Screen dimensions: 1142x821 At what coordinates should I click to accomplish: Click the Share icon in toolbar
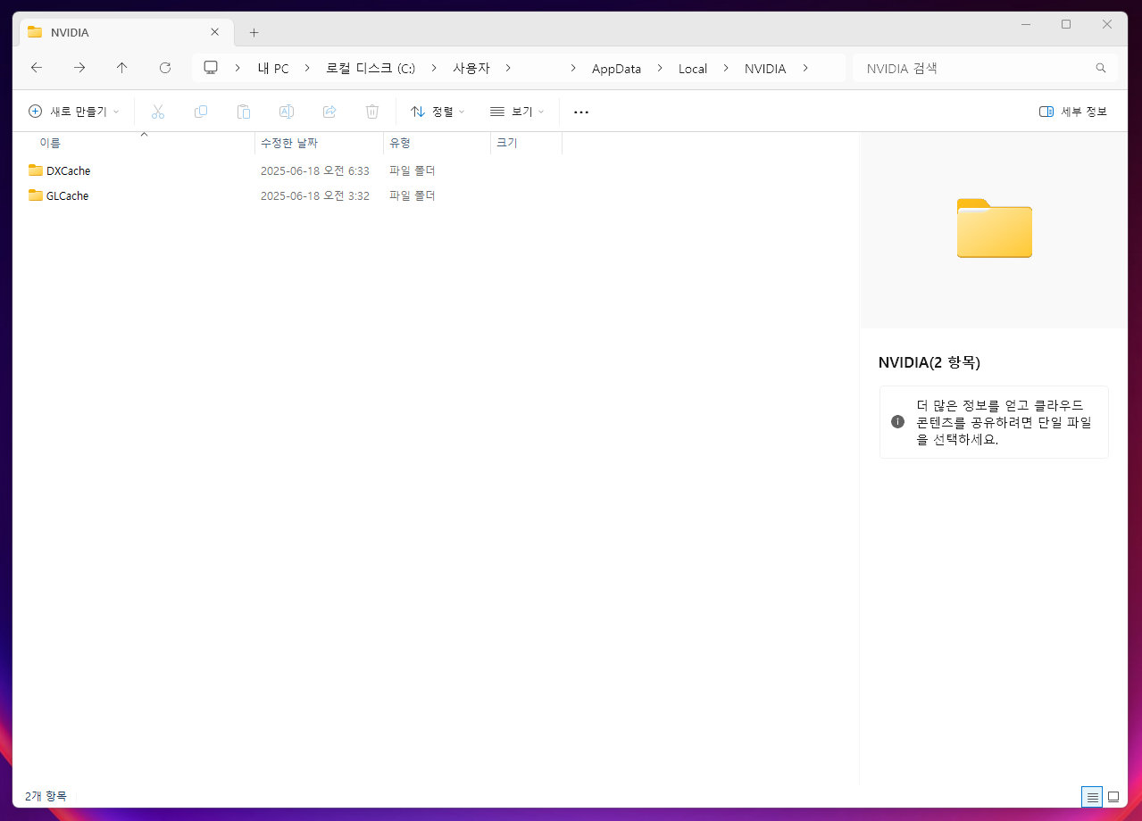tap(329, 112)
